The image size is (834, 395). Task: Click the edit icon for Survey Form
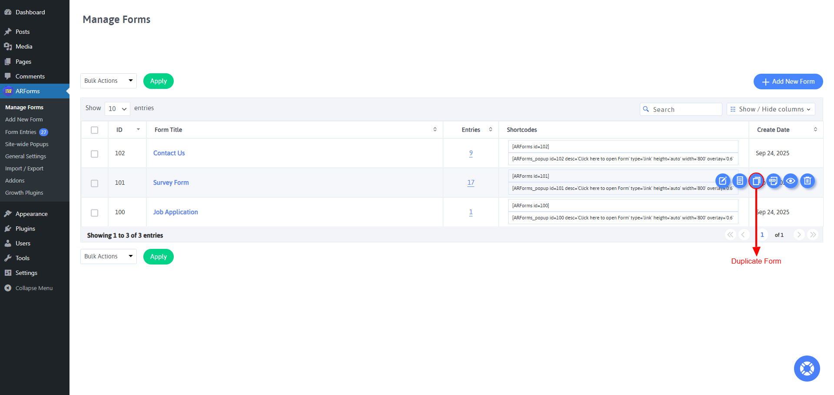[x=722, y=181]
